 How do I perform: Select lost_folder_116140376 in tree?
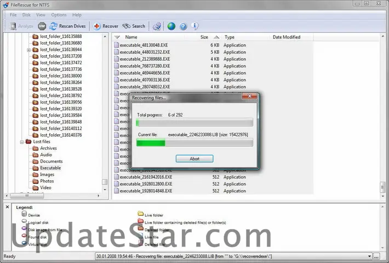point(61,135)
